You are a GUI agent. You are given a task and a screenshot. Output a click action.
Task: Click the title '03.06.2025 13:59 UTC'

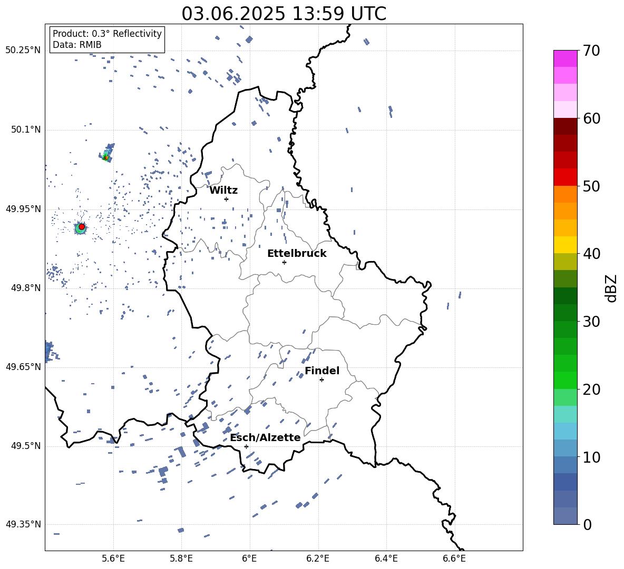[x=284, y=14]
